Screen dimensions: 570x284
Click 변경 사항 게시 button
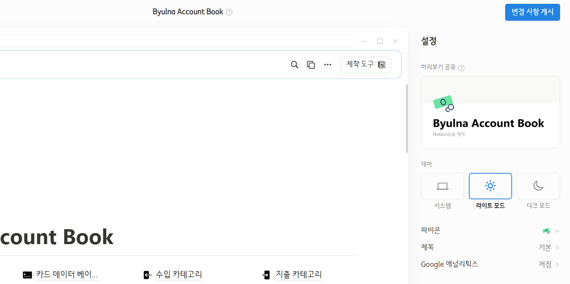532,12
